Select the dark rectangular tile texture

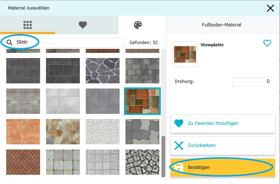click(x=63, y=71)
